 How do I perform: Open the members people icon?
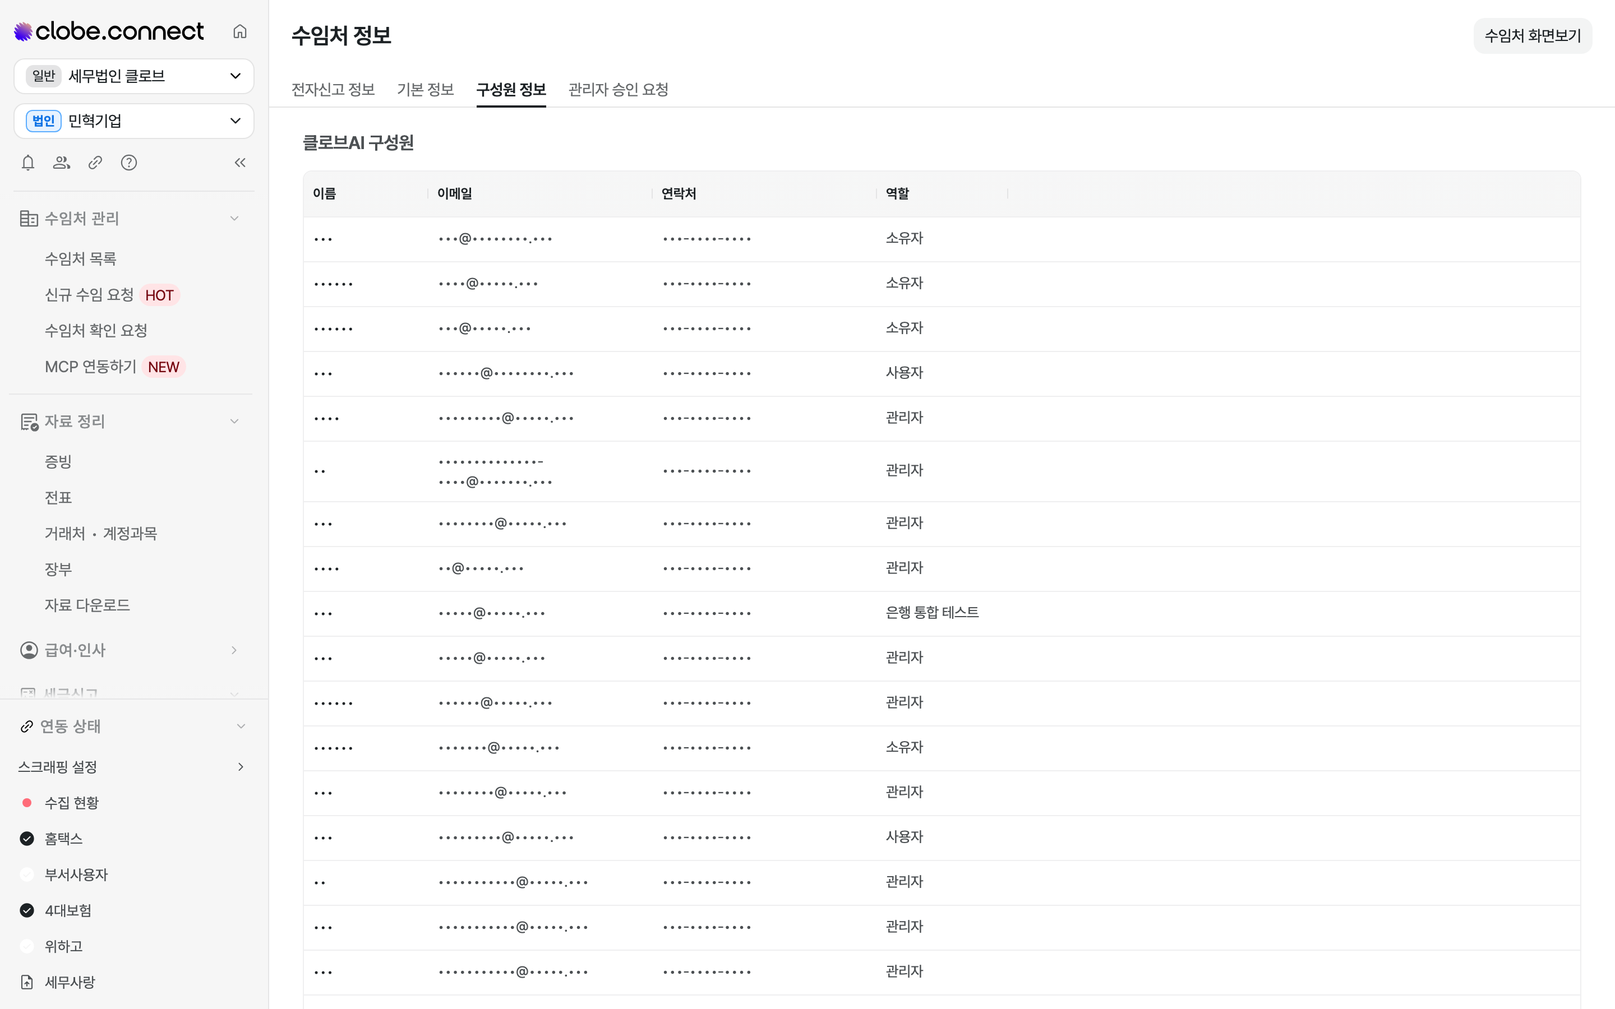point(61,162)
